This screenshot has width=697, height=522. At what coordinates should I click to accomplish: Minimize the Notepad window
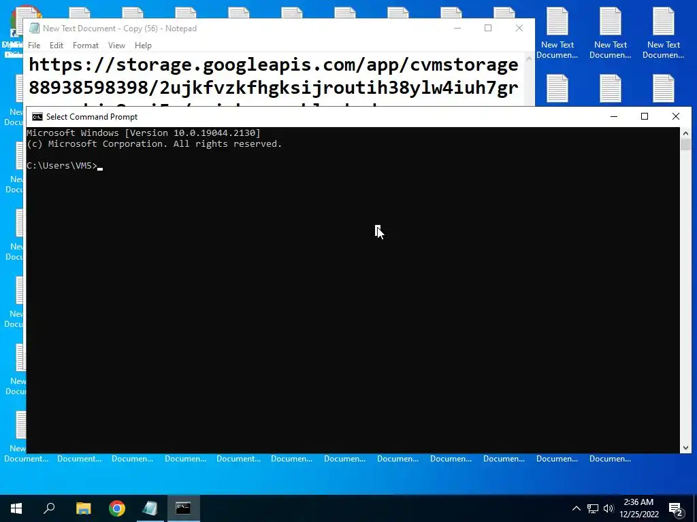(x=457, y=28)
